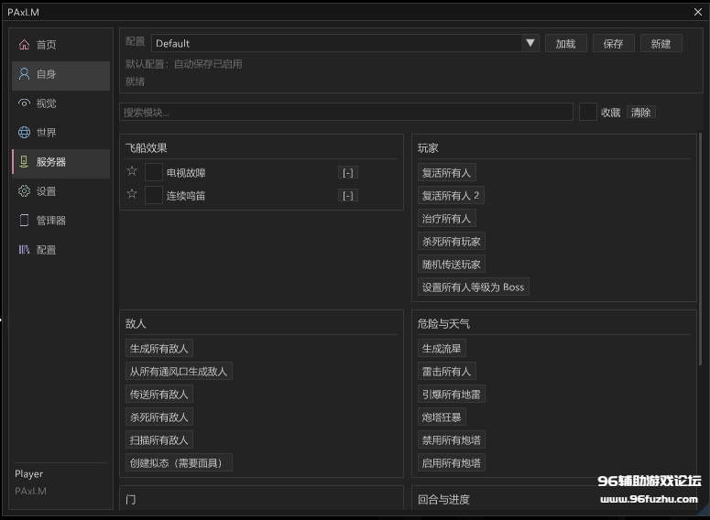Click 雷击所有人 button
The width and height of the screenshot is (710, 520).
point(446,371)
